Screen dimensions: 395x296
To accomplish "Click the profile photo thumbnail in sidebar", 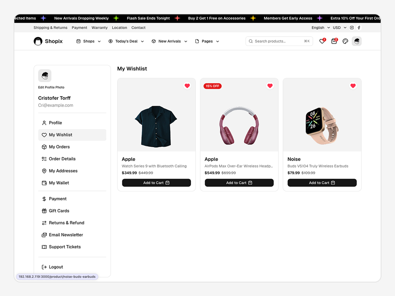I will coord(45,76).
